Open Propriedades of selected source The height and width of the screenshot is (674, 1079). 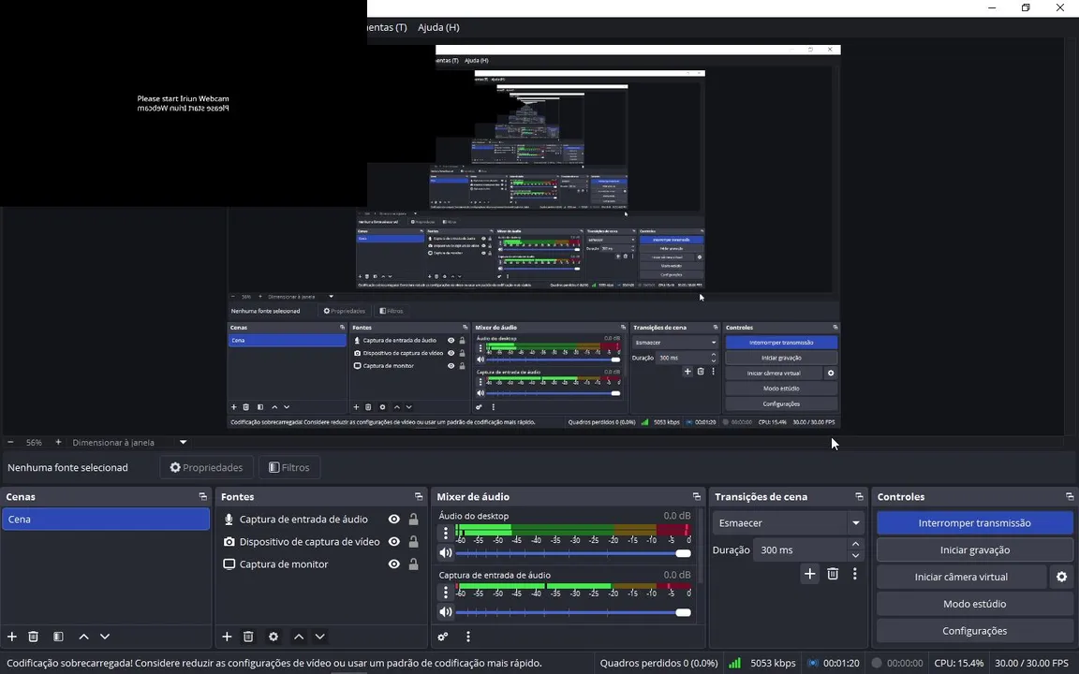click(206, 468)
